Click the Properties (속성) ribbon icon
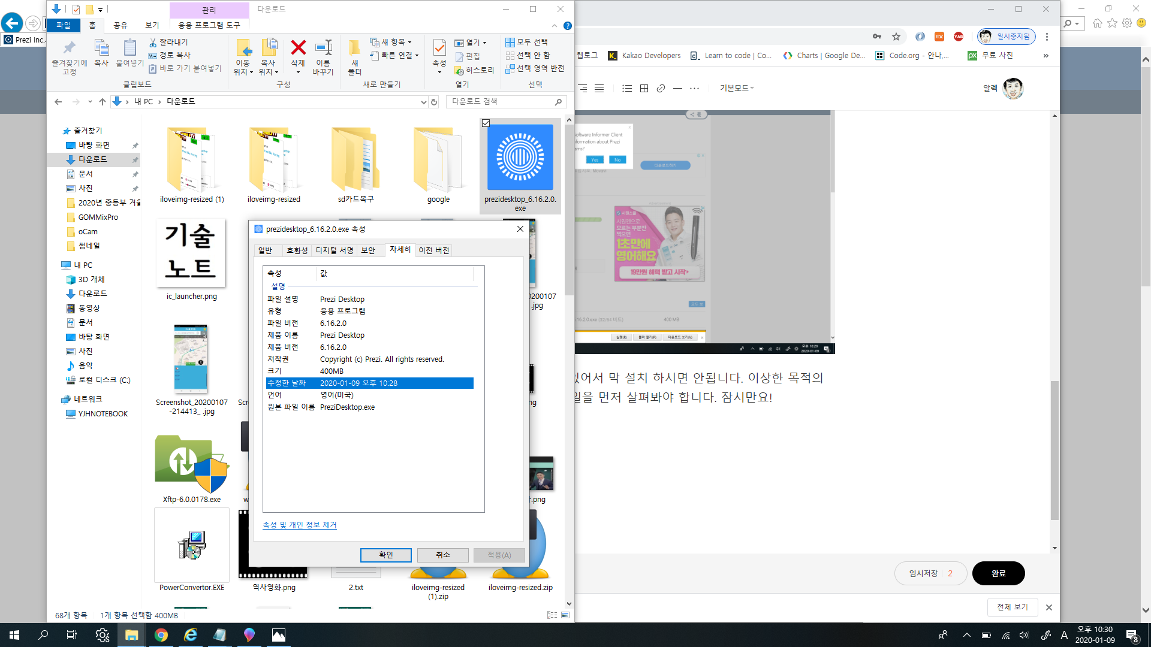This screenshot has width=1151, height=647. pos(439,48)
